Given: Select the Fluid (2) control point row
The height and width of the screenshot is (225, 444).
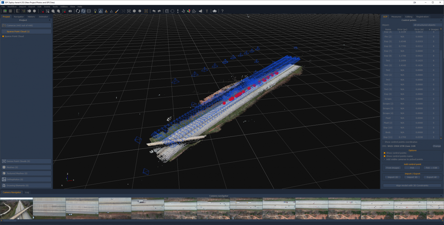Looking at the screenshot, I should tap(411, 123).
